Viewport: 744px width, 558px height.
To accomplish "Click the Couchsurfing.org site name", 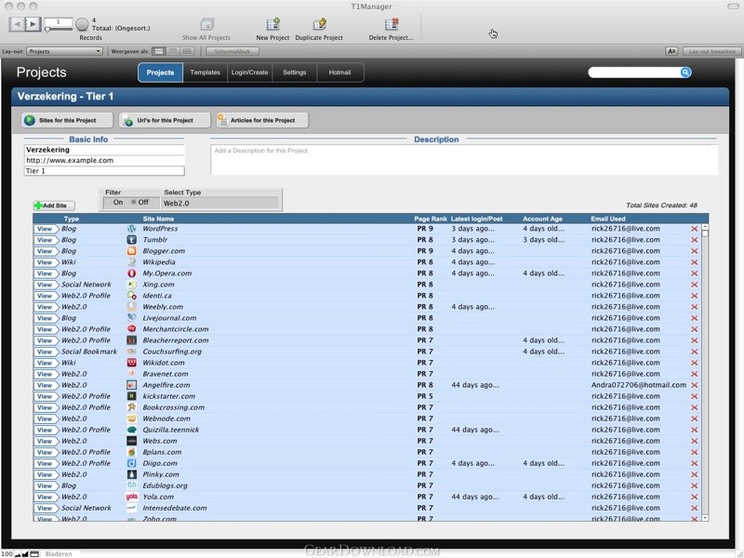I will coord(172,352).
